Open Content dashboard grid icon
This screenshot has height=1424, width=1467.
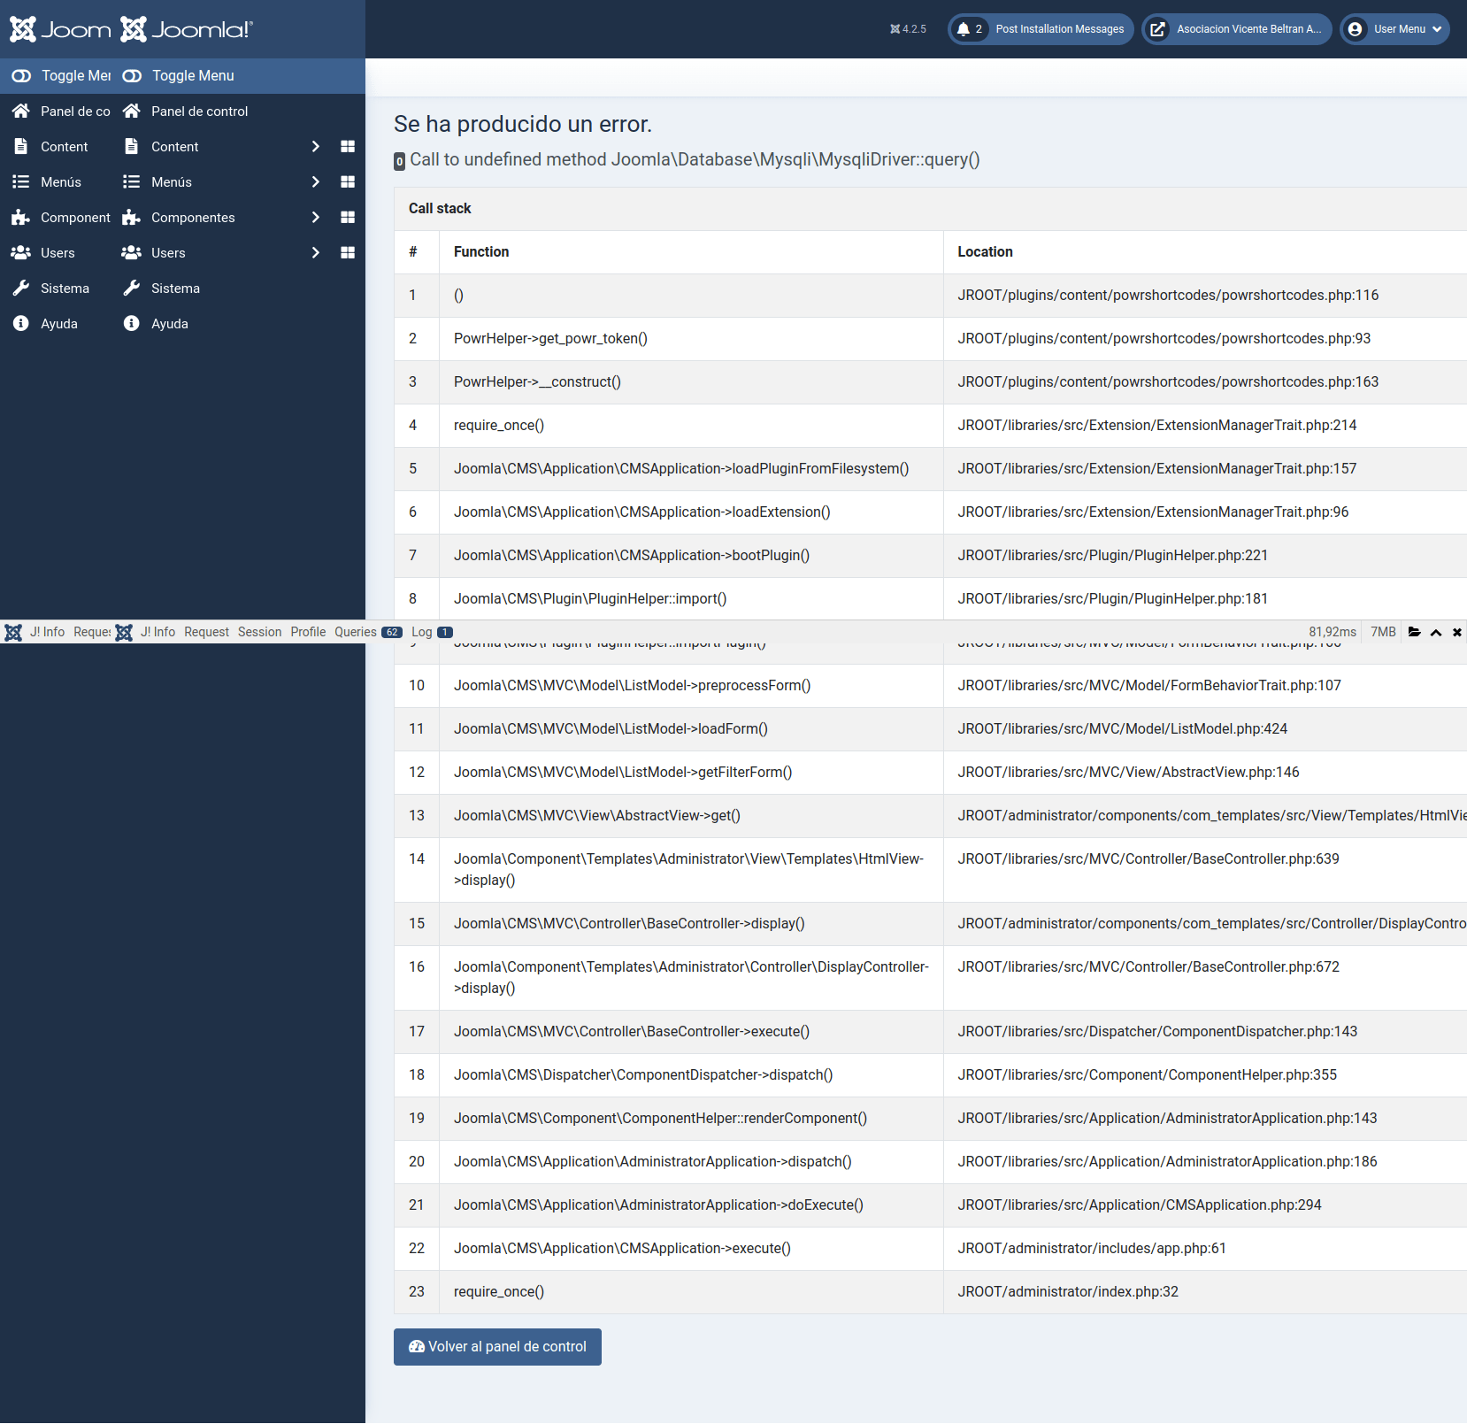[x=348, y=147]
